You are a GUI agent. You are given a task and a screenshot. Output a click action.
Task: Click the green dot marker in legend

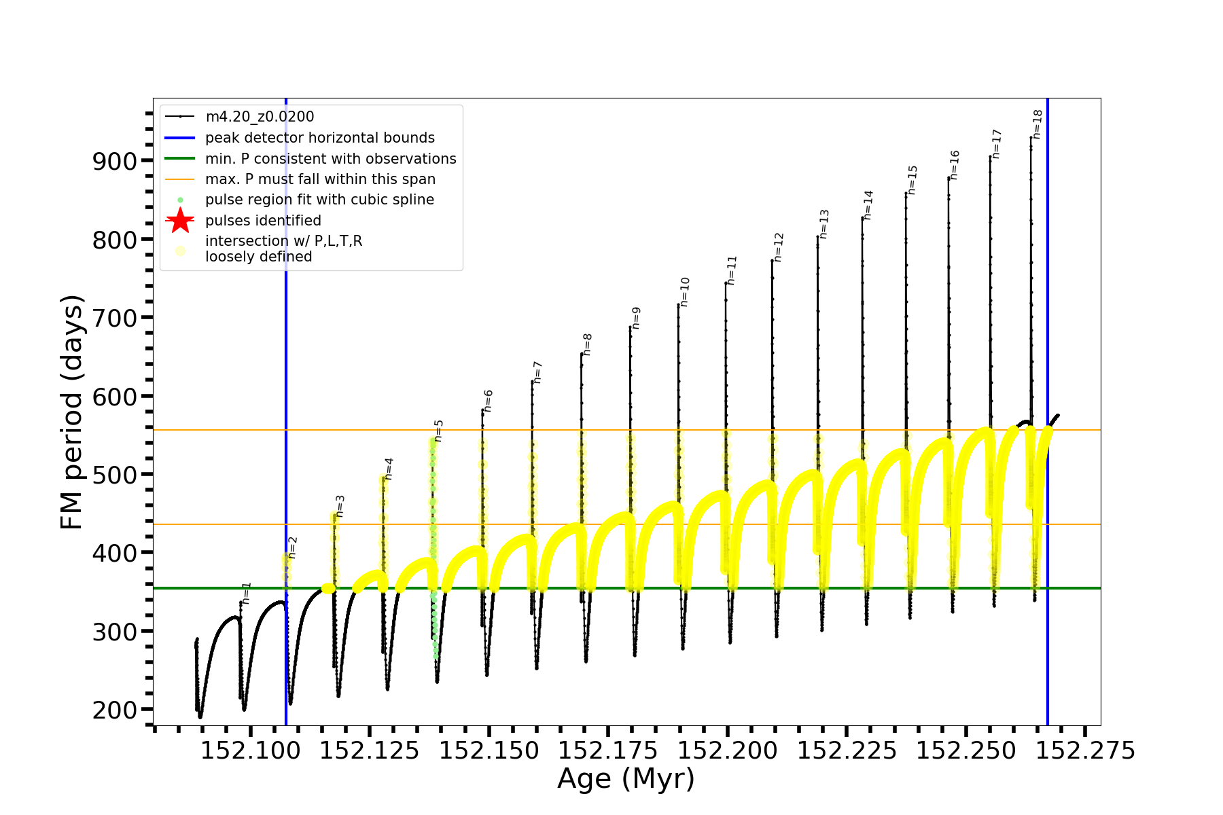(x=180, y=200)
